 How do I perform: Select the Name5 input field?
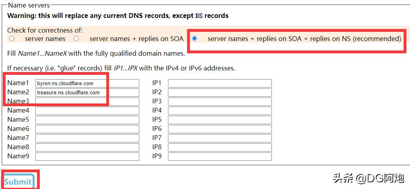(x=87, y=120)
